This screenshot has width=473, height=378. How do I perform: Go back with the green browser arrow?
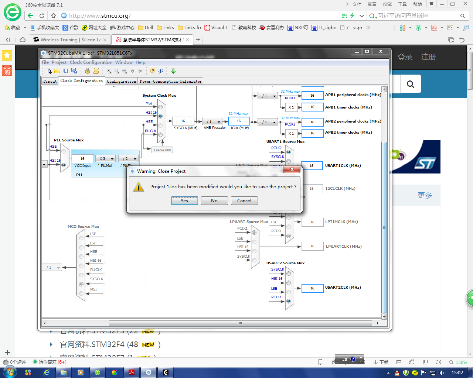30,16
